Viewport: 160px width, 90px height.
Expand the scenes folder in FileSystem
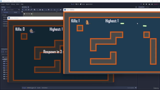[x=3, y=68]
